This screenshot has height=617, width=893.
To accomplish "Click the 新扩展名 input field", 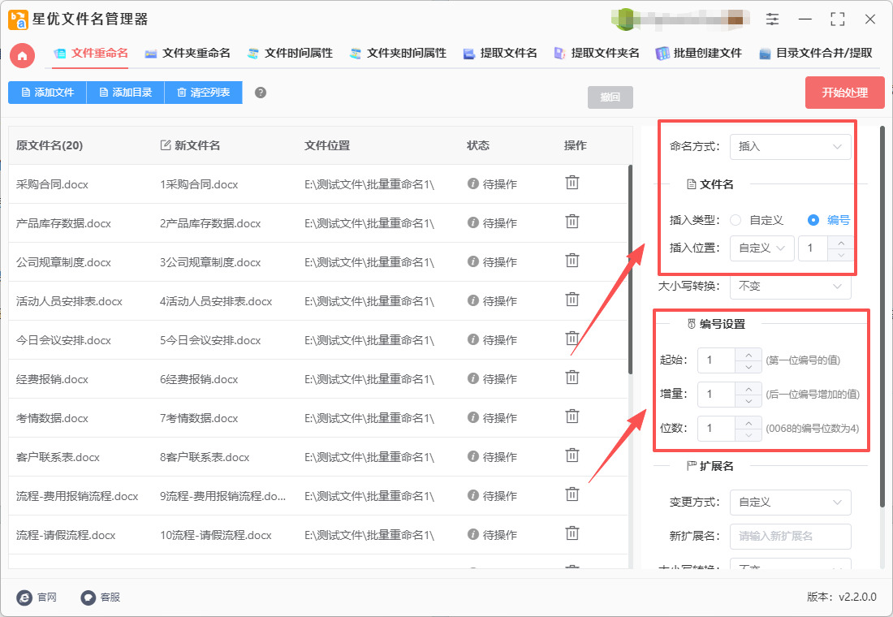I will [791, 536].
